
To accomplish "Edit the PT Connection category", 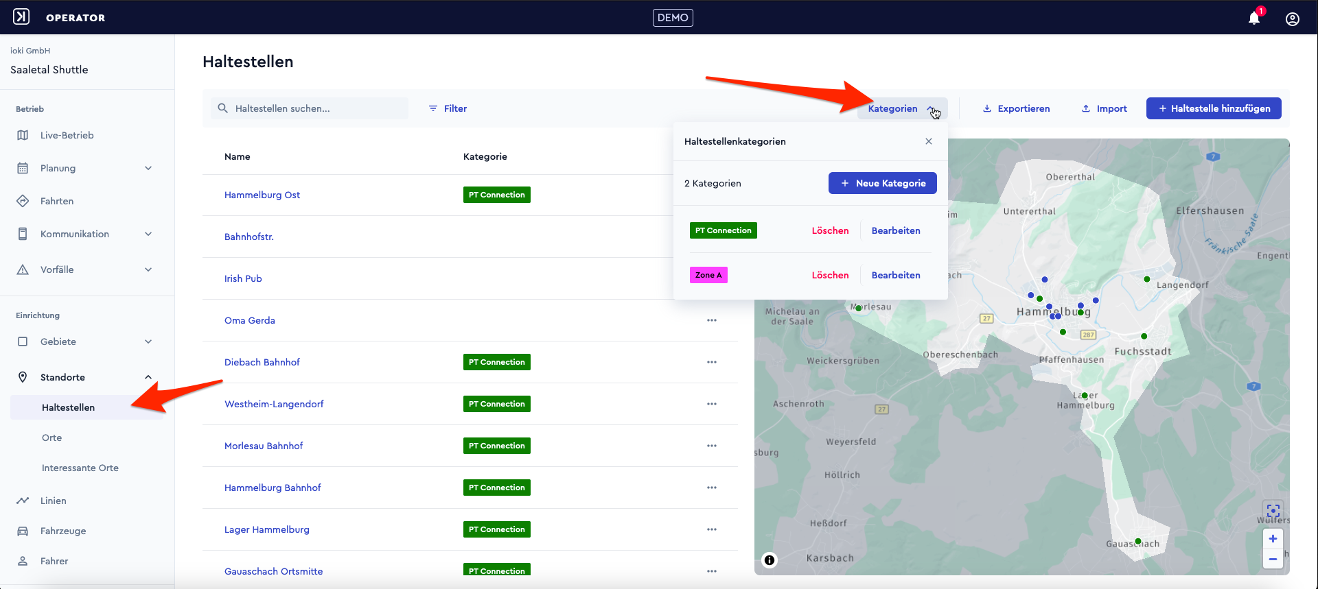I will tap(896, 230).
